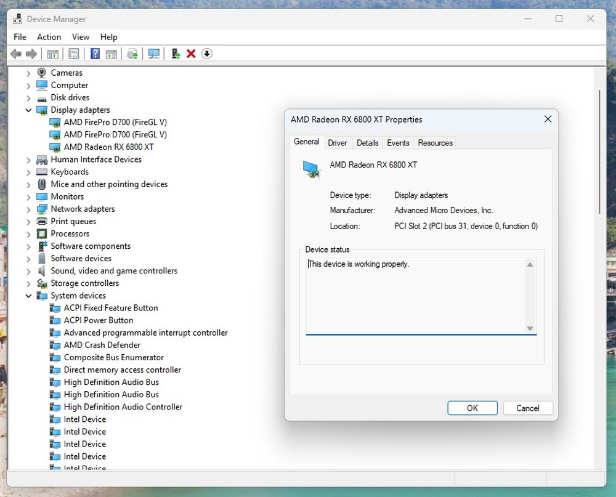Click the Cameras webcam icon
This screenshot has width=616, height=497.
[x=42, y=72]
